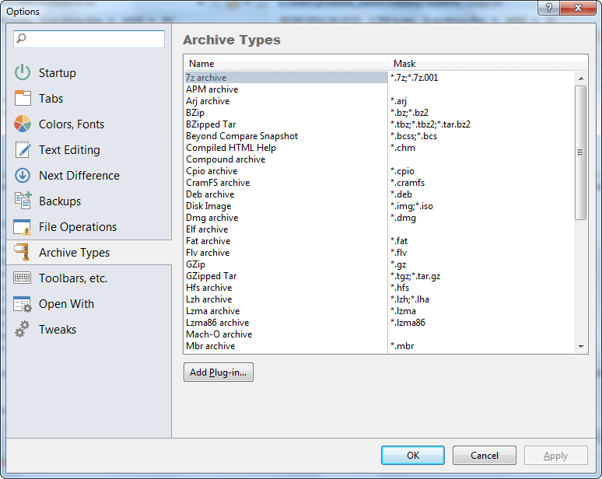Select the Toolbars keyboard icon

click(x=23, y=278)
